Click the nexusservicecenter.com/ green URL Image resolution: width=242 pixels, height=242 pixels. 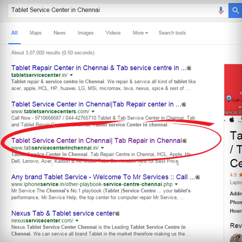coord(42,221)
